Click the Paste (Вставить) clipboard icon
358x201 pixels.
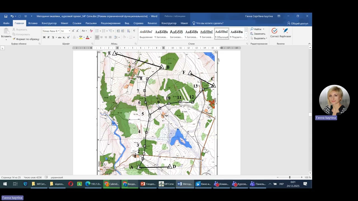tap(6, 31)
